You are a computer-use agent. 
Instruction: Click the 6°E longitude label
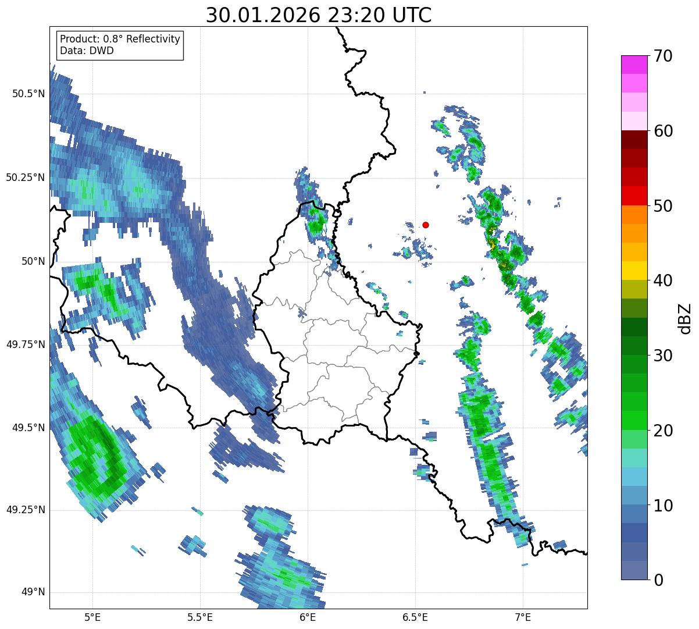pos(308,617)
